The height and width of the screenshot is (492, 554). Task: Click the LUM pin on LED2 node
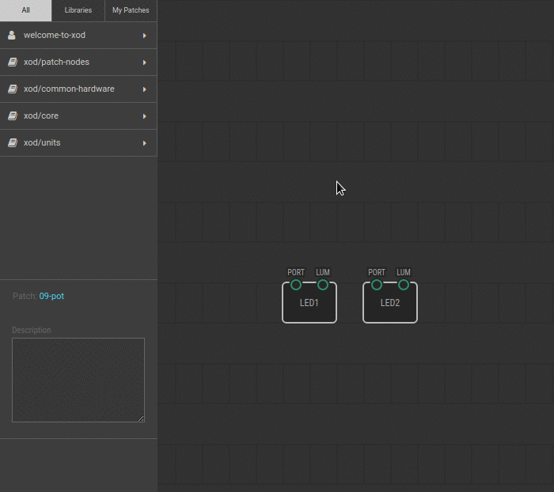tap(404, 285)
